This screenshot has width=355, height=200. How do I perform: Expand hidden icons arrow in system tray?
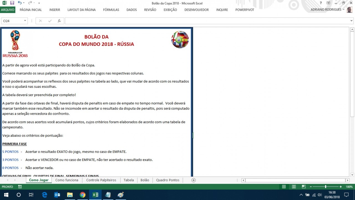click(x=301, y=195)
